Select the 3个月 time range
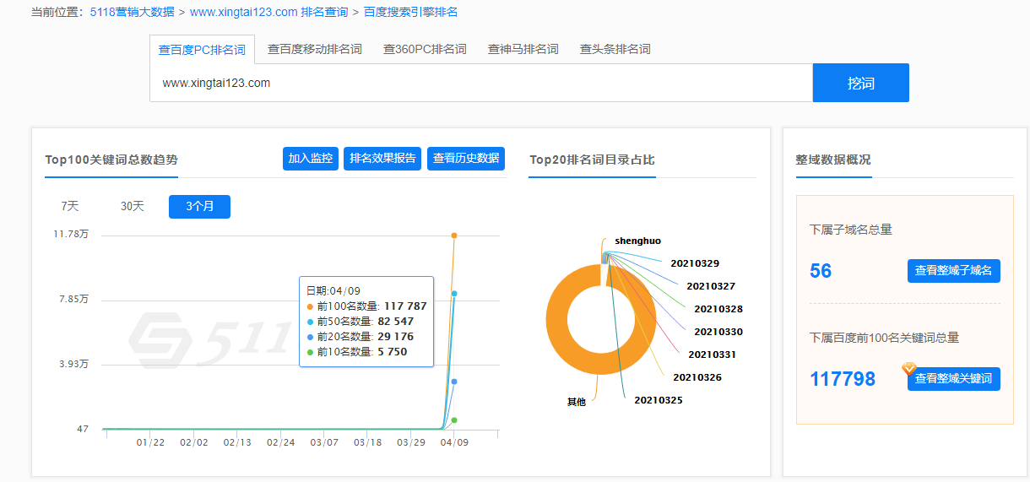The width and height of the screenshot is (1030, 482). [x=199, y=206]
